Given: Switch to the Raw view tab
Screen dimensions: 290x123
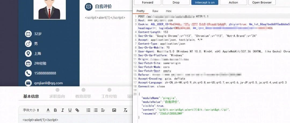Looking at the screenshot, I should click(155, 11).
